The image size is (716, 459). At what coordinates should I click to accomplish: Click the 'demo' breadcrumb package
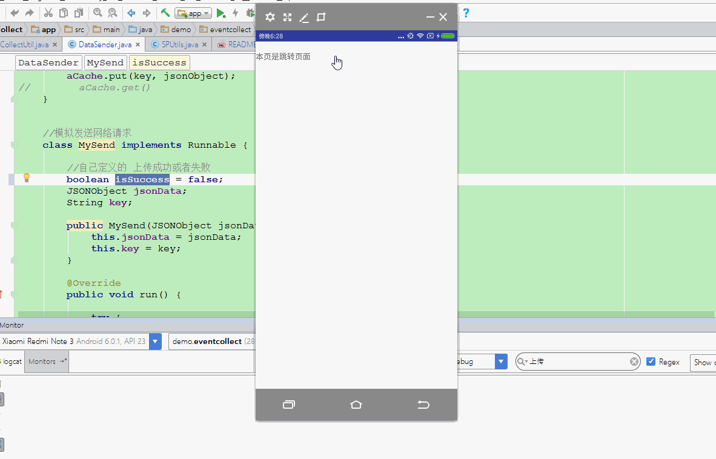pyautogui.click(x=176, y=30)
